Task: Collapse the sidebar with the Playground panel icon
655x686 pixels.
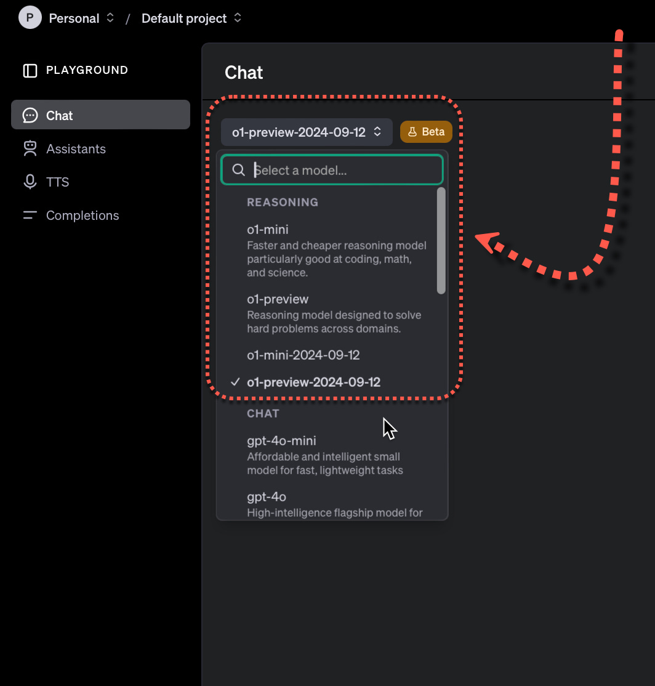Action: 30,70
